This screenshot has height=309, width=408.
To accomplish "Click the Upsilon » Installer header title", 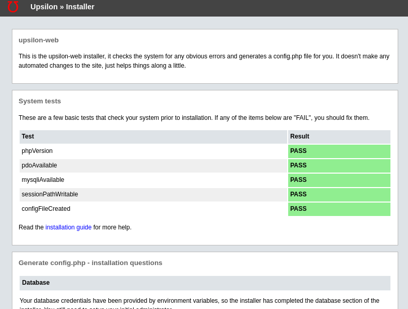I will pos(62,7).
